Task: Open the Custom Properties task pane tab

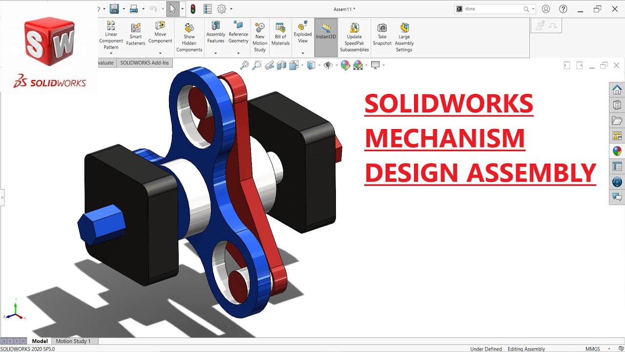Action: 617,167
